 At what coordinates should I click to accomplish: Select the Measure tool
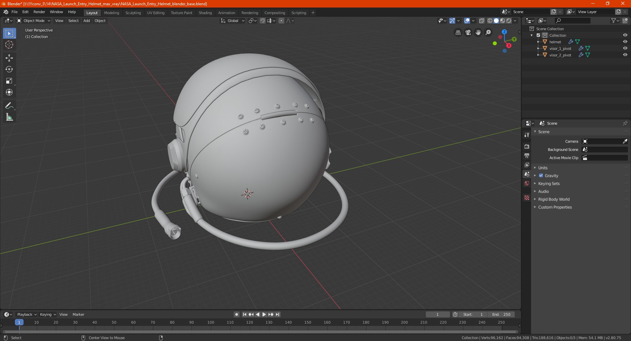(9, 117)
